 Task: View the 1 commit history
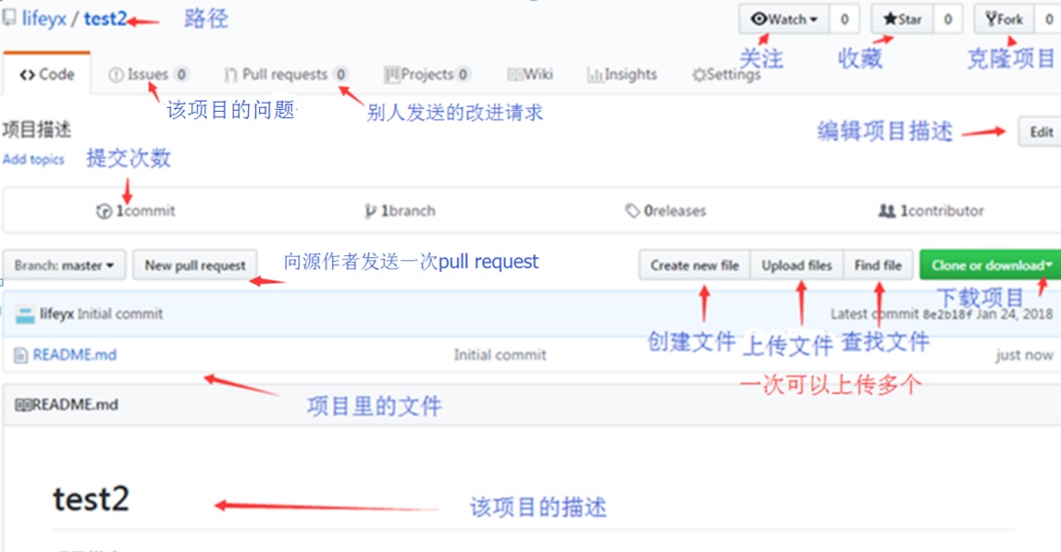[x=136, y=211]
